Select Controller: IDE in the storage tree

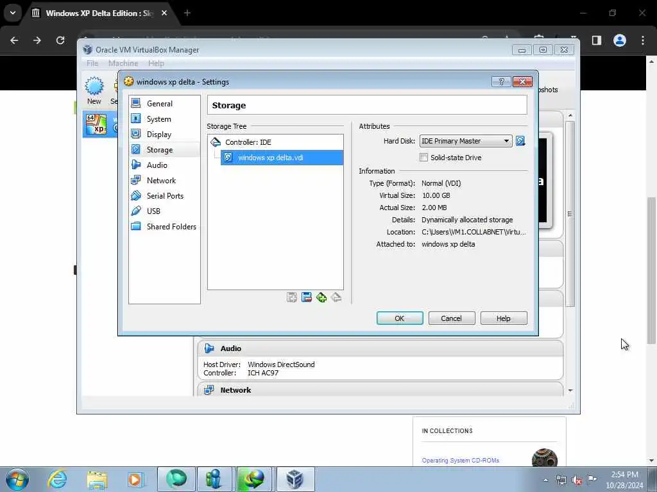[x=248, y=142]
